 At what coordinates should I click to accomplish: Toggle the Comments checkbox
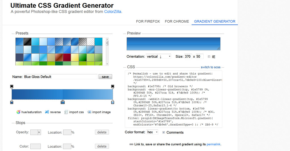[164, 132]
